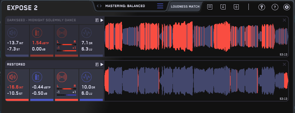Viewport: 295px width, 113px height.
Task: Click the dynamic range waveform icon on Restored
Action: coord(87,77)
